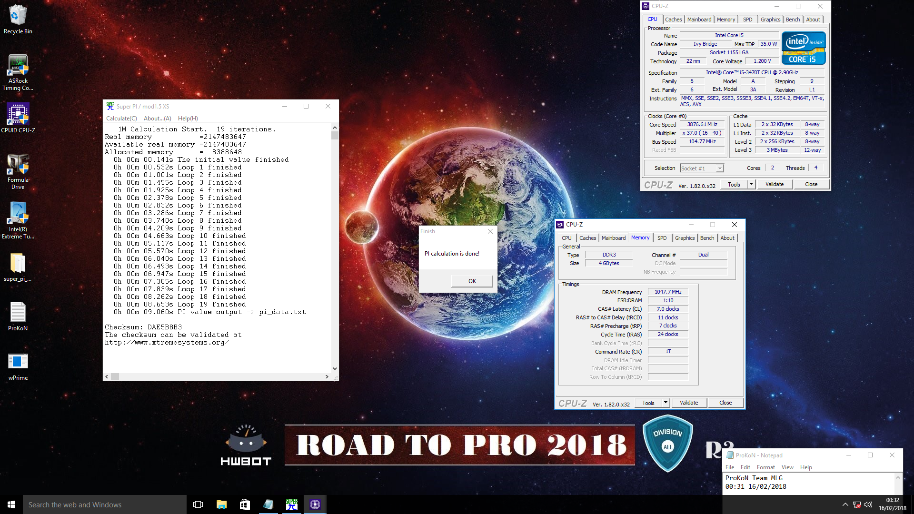This screenshot has height=514, width=914.
Task: Open the super_pi folder on desktop
Action: 18,267
